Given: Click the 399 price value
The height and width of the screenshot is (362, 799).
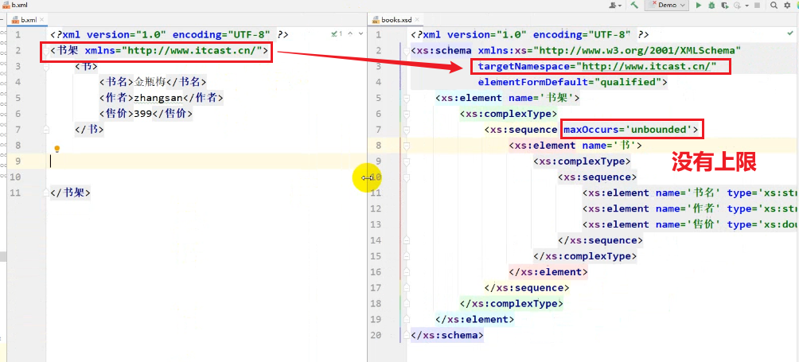Looking at the screenshot, I should pyautogui.click(x=143, y=114).
